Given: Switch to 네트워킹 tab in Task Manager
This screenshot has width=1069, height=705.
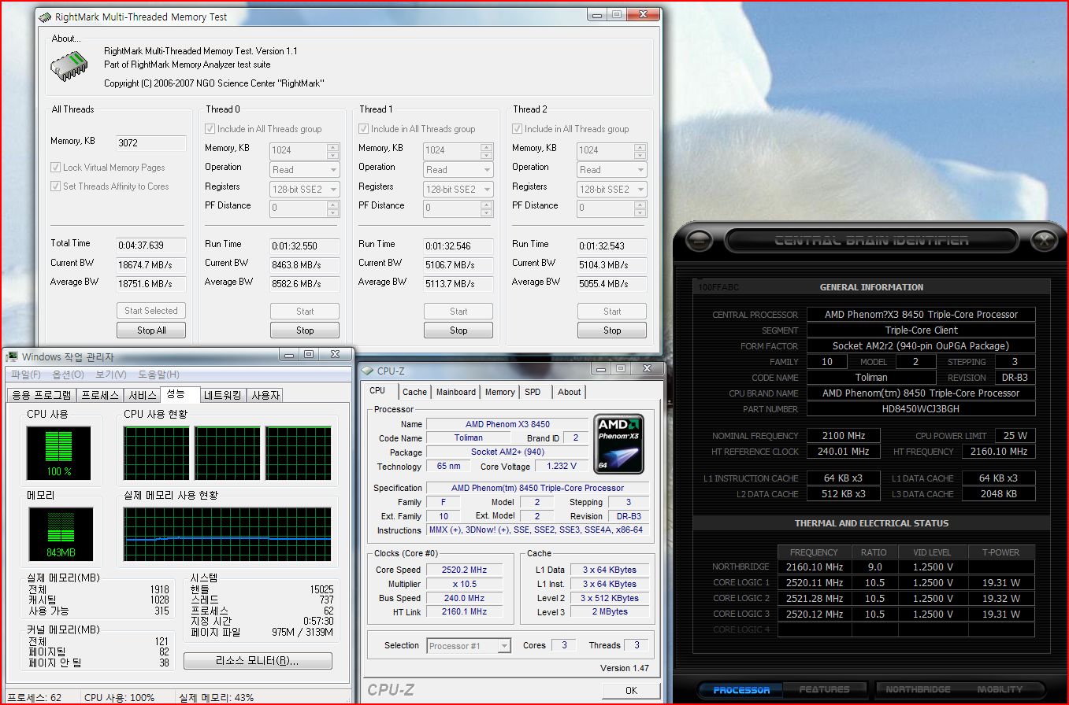Looking at the screenshot, I should point(225,395).
